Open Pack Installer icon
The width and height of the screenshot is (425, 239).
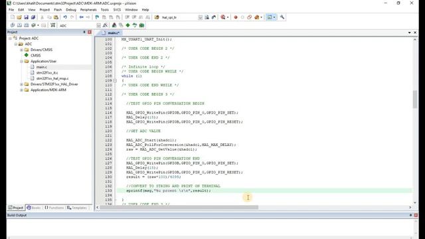(x=141, y=25)
